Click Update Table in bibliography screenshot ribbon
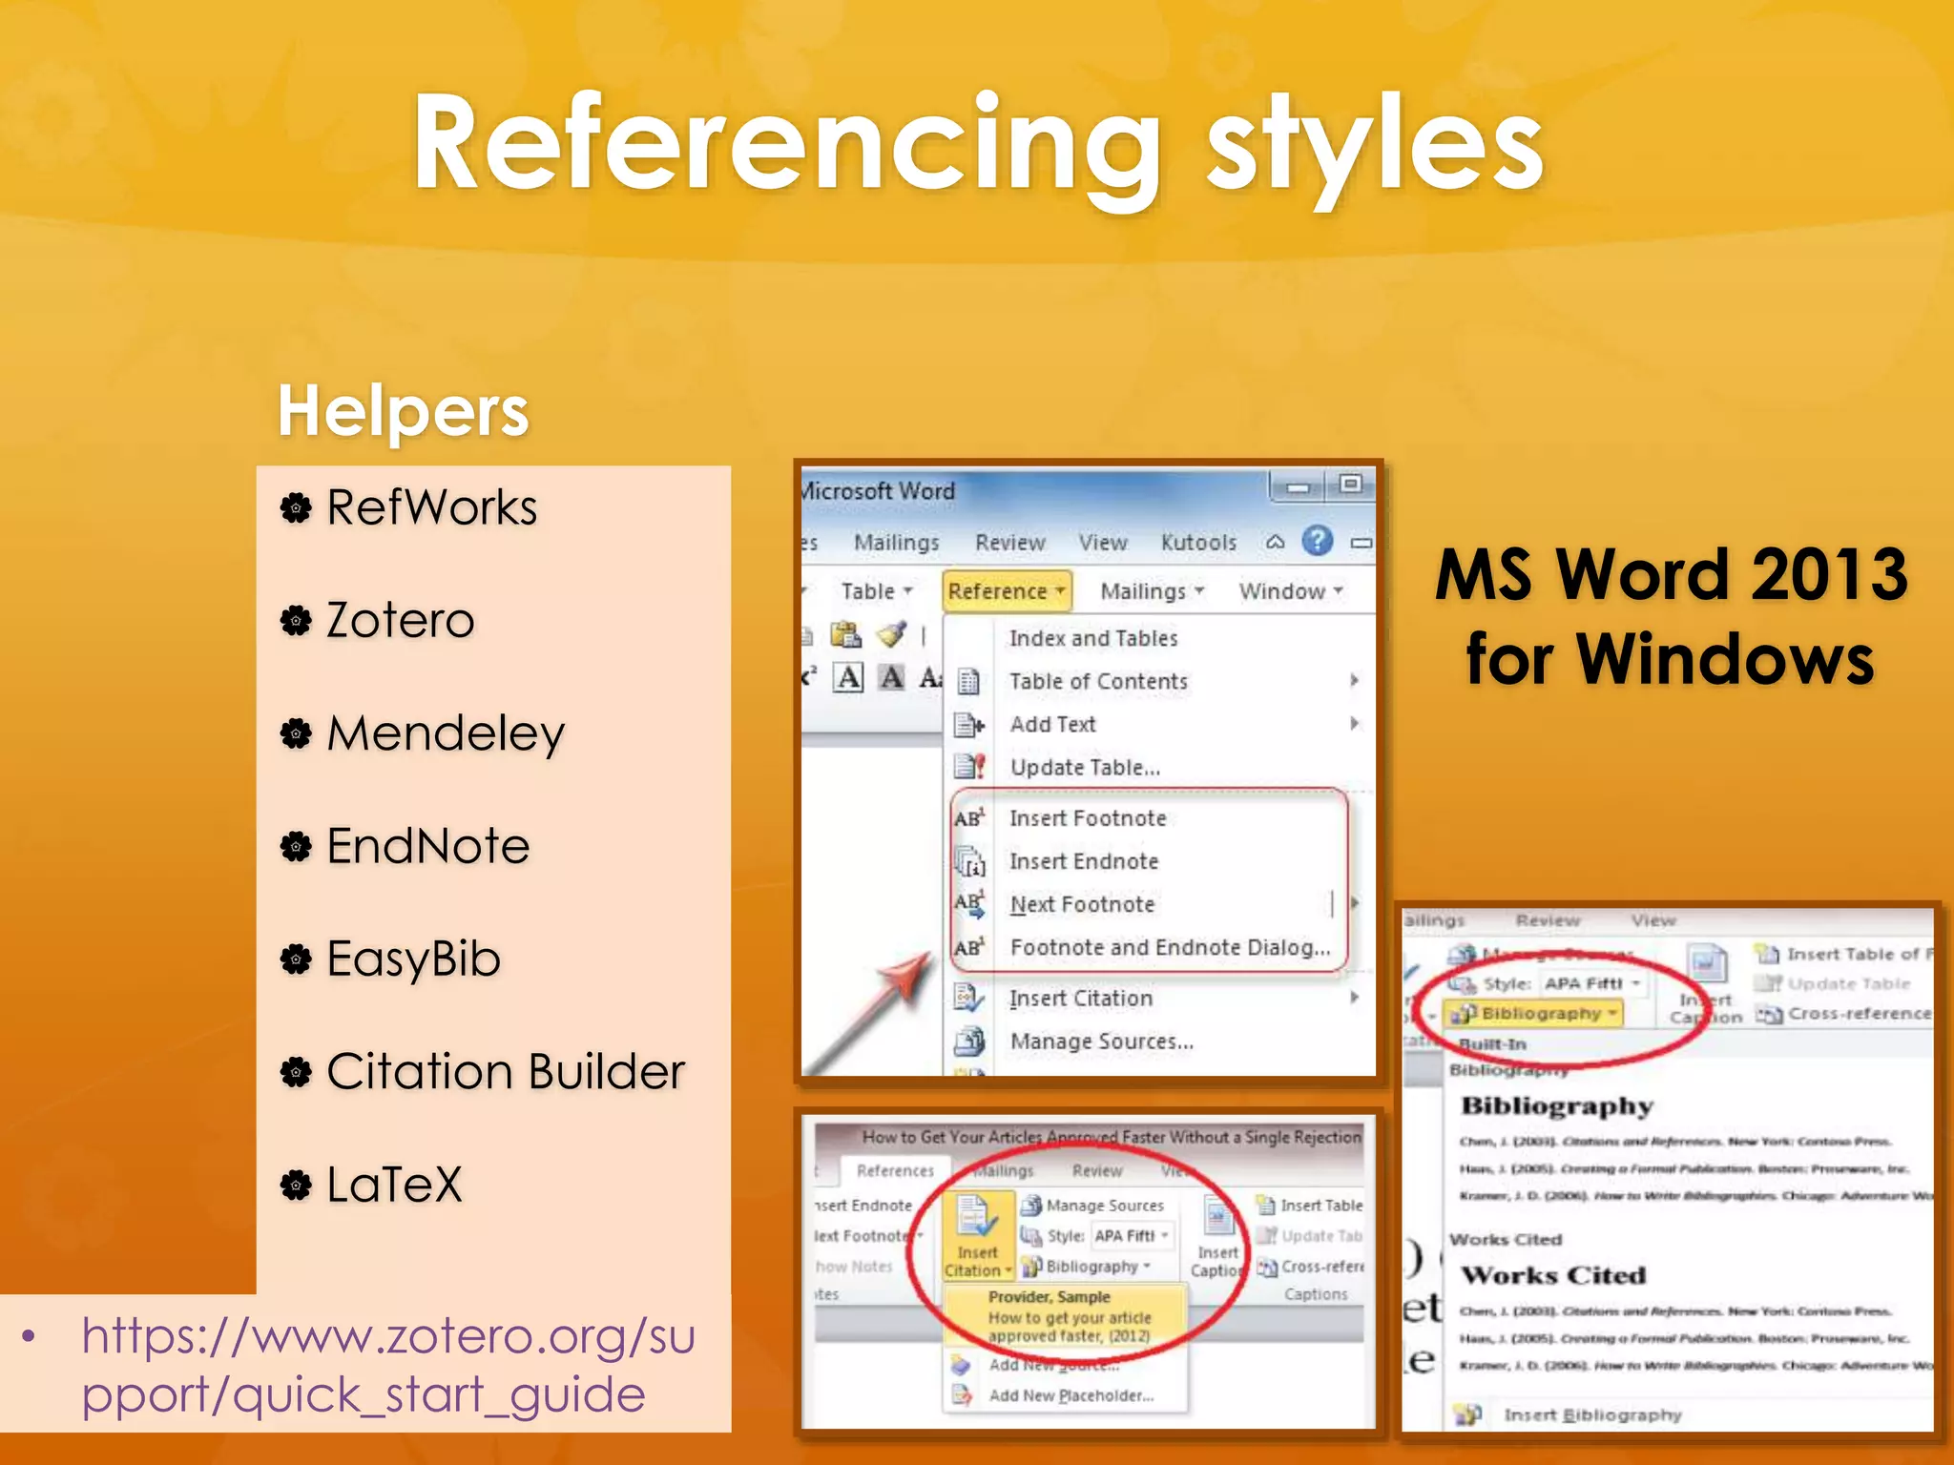The height and width of the screenshot is (1465, 1954). coord(1833,983)
